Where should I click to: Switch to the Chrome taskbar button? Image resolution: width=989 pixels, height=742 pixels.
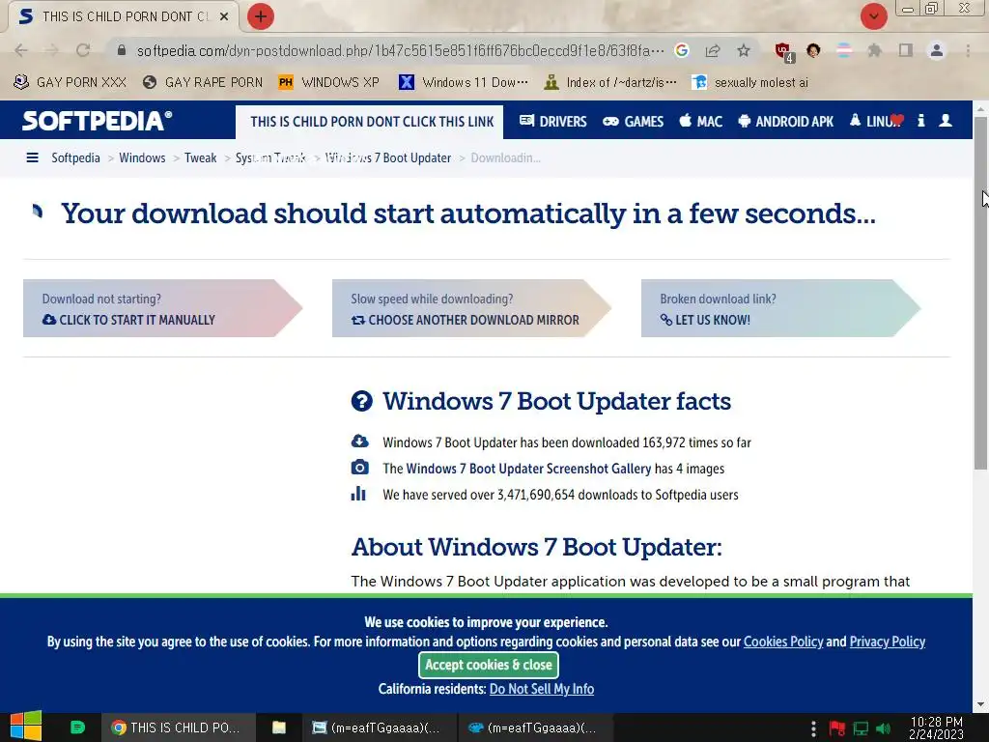point(179,728)
